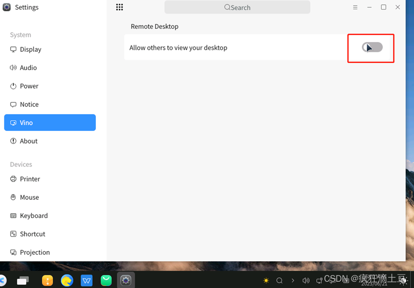414x288 pixels.
Task: Launch the browser icon in taskbar
Action: pyautogui.click(x=67, y=281)
